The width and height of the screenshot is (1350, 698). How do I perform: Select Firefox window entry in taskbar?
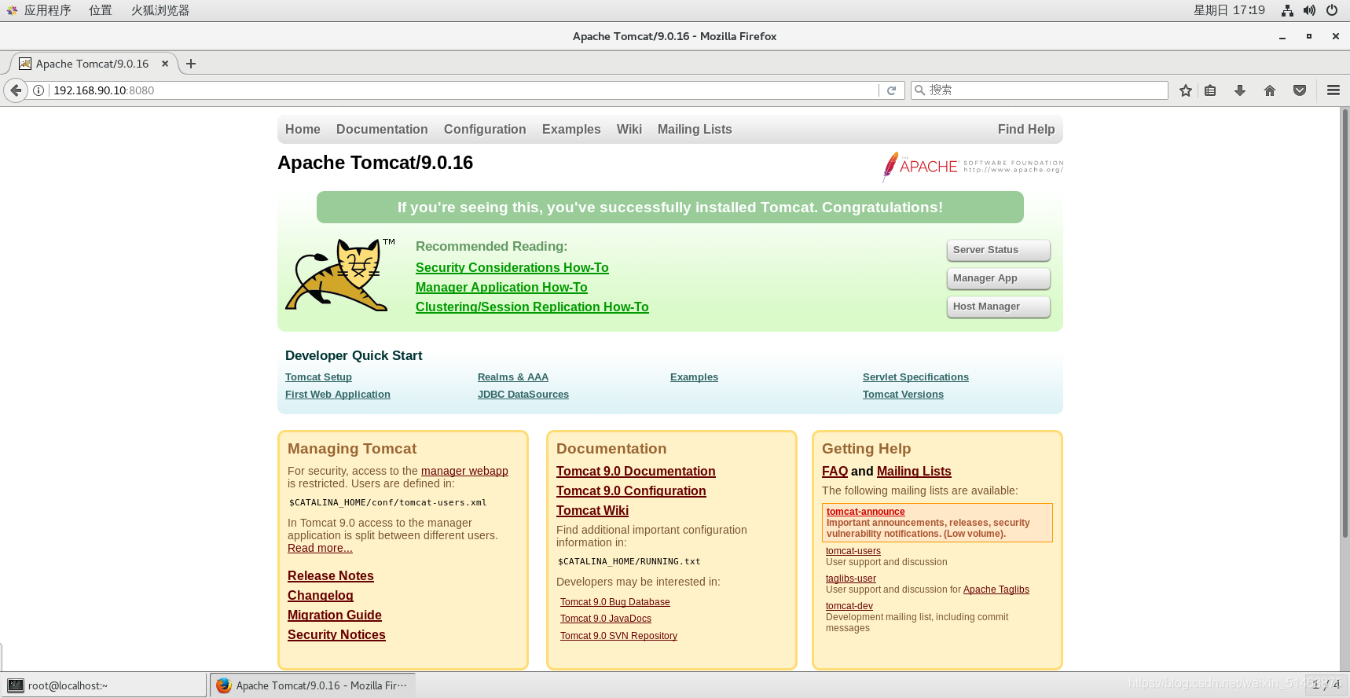tap(313, 685)
